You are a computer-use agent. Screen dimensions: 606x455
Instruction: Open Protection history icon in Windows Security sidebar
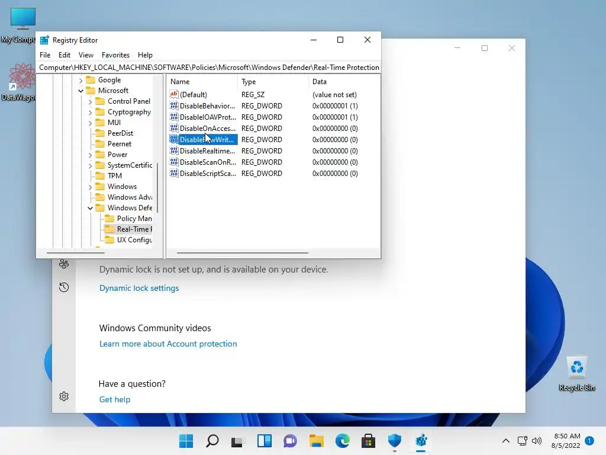[64, 287]
